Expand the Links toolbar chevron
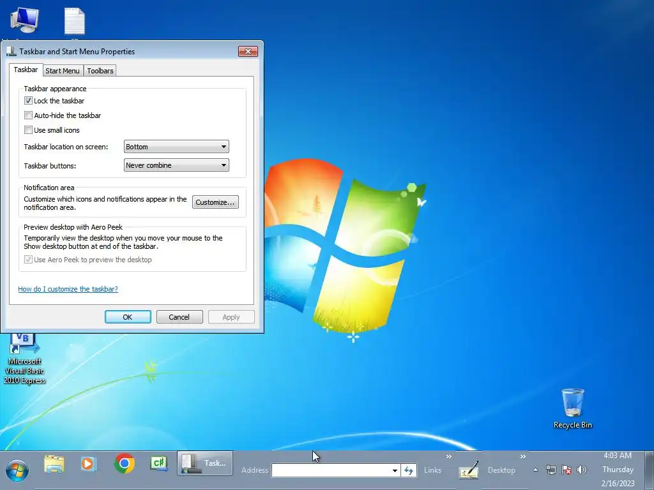 click(x=449, y=456)
